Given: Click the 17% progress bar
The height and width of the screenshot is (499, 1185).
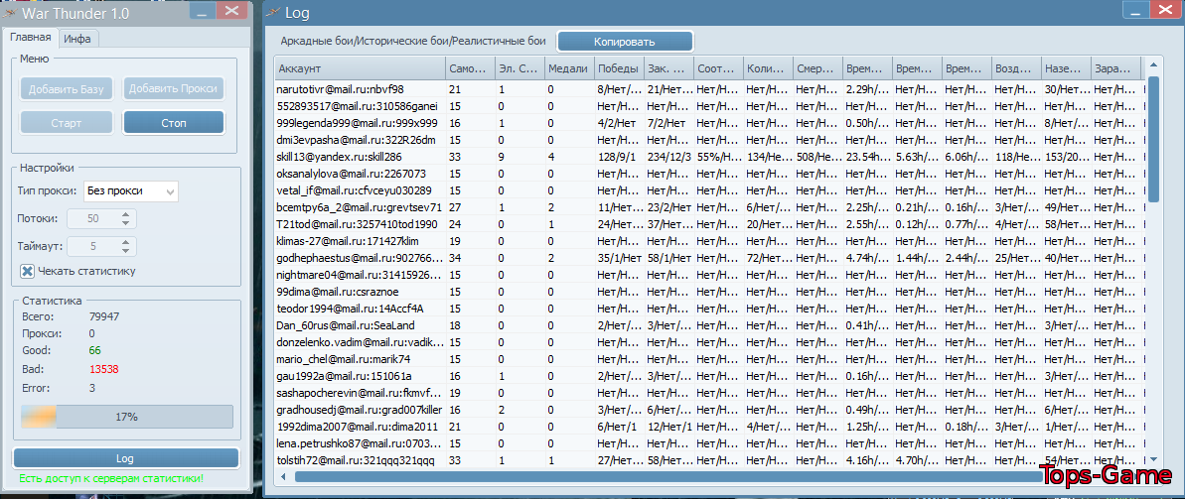Looking at the screenshot, I should pos(126,417).
